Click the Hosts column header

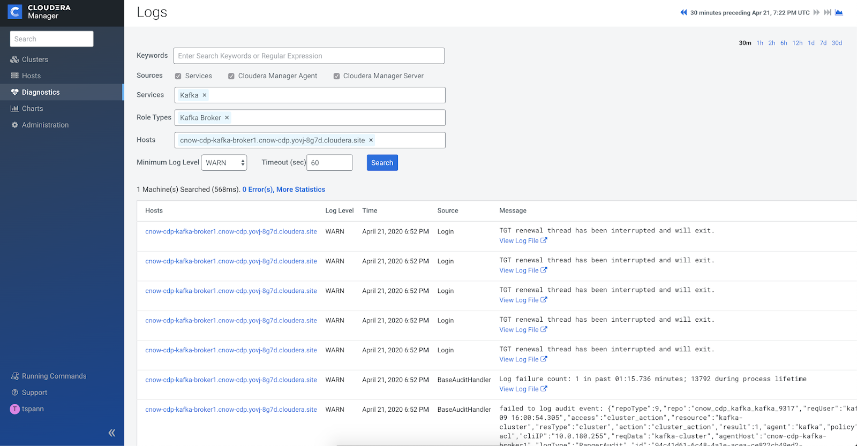[154, 211]
